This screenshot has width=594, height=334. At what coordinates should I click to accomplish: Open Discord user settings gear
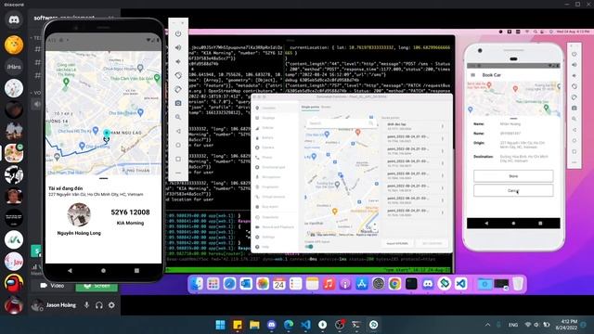111,305
